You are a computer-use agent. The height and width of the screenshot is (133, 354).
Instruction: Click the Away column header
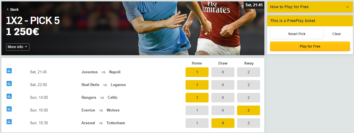pyautogui.click(x=249, y=63)
